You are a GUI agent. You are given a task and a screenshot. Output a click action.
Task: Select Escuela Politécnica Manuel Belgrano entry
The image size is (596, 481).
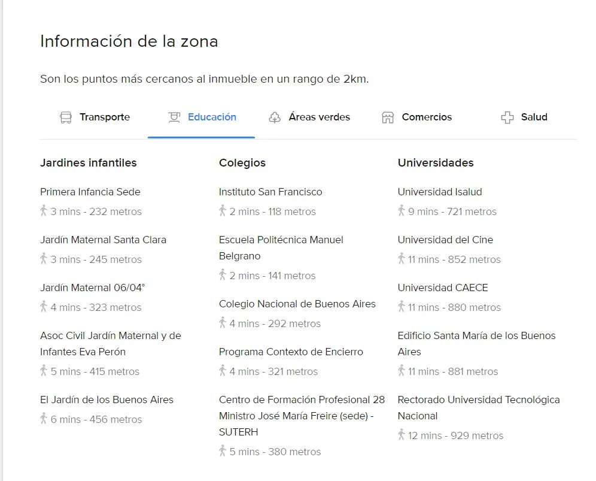(281, 247)
